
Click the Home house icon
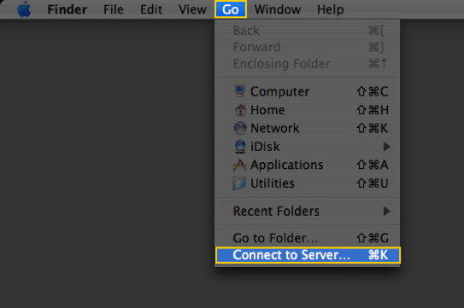240,110
